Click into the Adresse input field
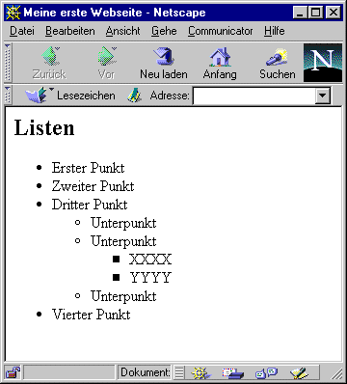This screenshot has height=384, width=347. (254, 96)
